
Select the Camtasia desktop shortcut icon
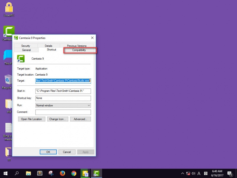(x=9, y=32)
